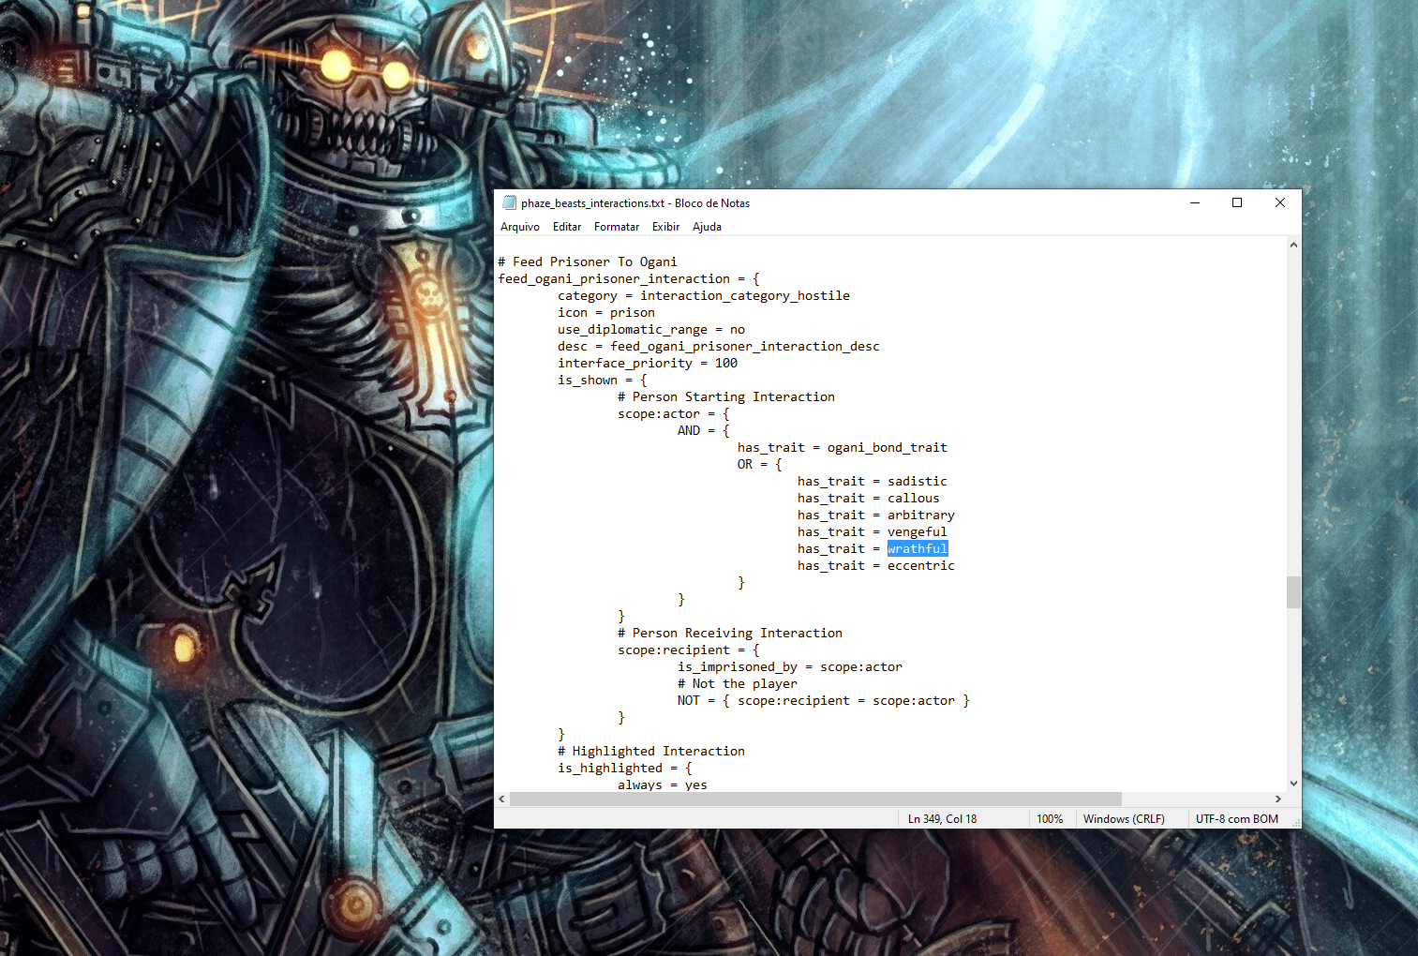Open the Formatar menu
The height and width of the screenshot is (956, 1418).
pyautogui.click(x=617, y=227)
